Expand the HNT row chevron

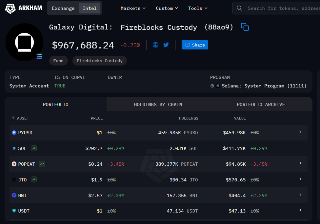pos(300,195)
